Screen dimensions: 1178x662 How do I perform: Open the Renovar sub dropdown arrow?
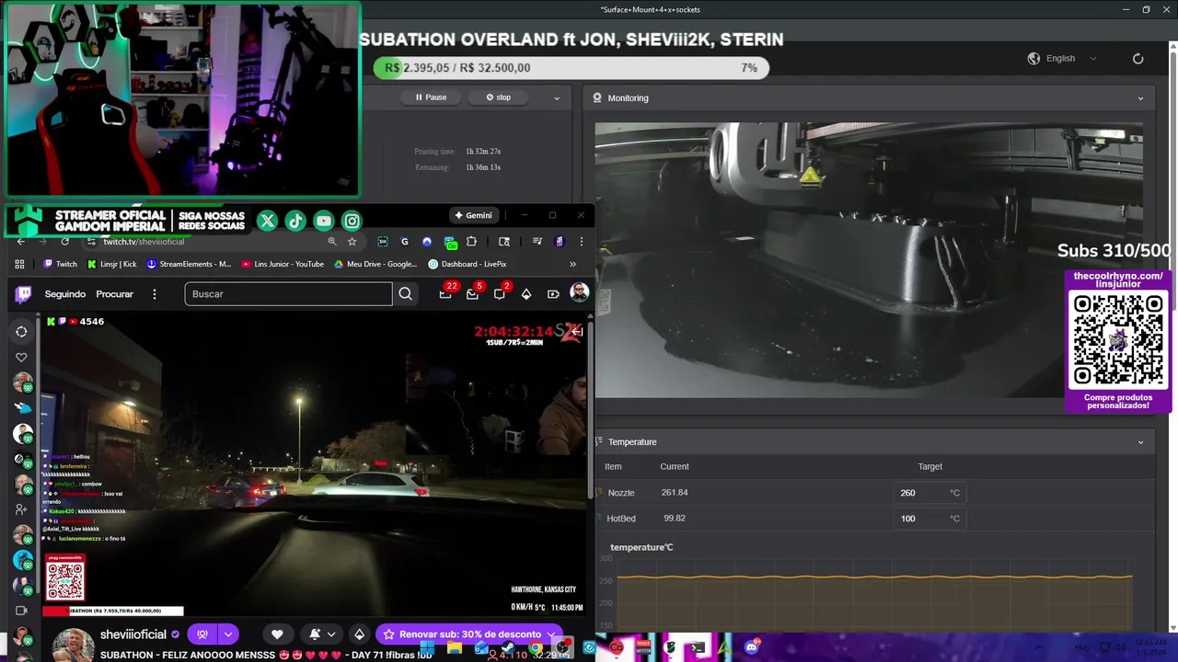pos(551,634)
